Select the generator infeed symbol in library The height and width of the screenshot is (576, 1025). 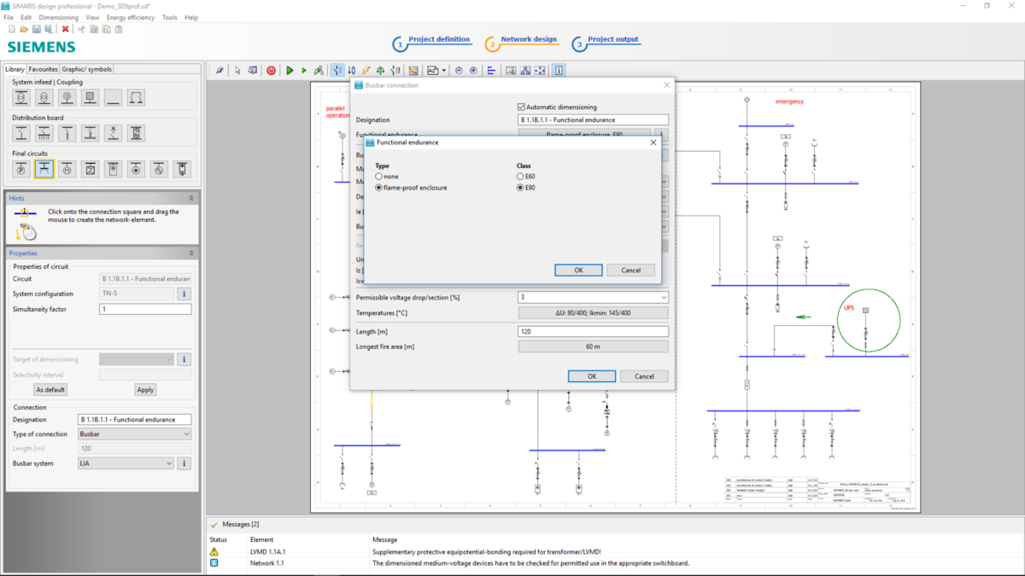pos(67,97)
